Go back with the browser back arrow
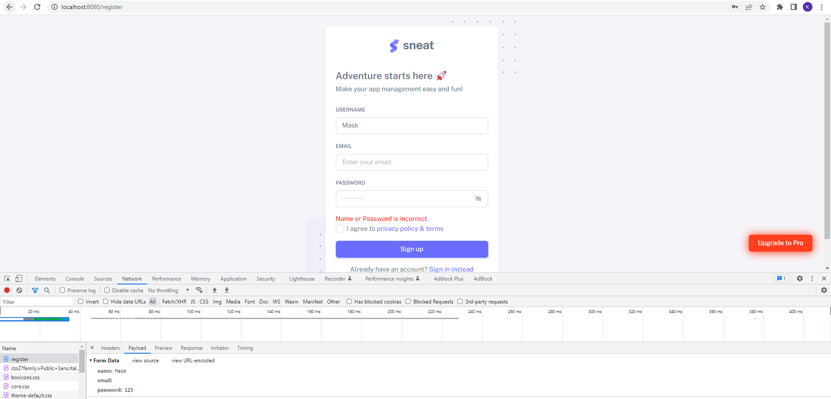The height and width of the screenshot is (399, 831). click(x=10, y=7)
